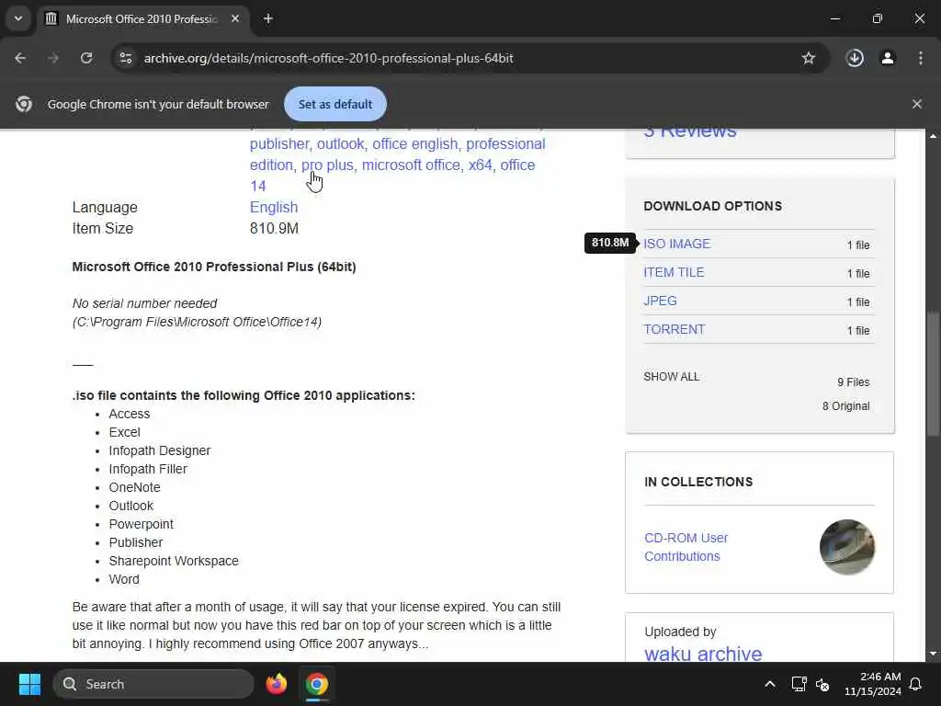Click the page vertical scrollbar thumb
The width and height of the screenshot is (941, 706).
point(933,373)
